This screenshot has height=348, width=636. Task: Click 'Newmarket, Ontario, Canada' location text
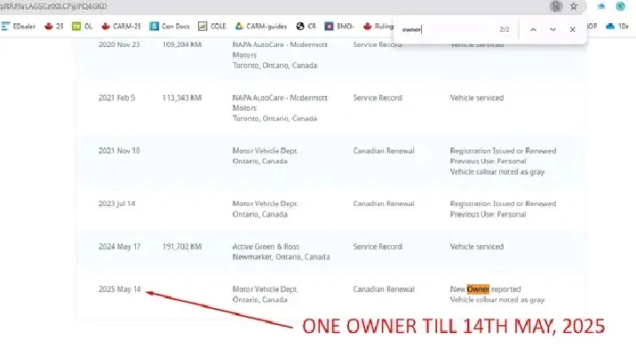(281, 257)
